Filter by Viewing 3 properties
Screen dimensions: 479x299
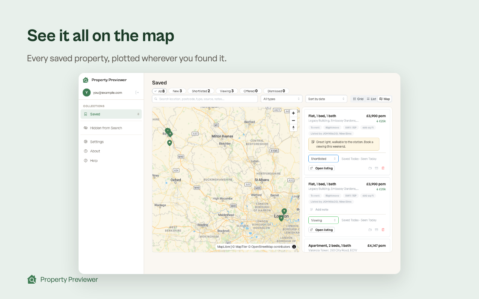coord(227,91)
